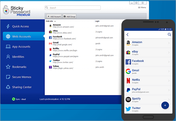Click https://login.yahoo.com/ URL
The width and height of the screenshot is (176, 121).
coord(63,68)
